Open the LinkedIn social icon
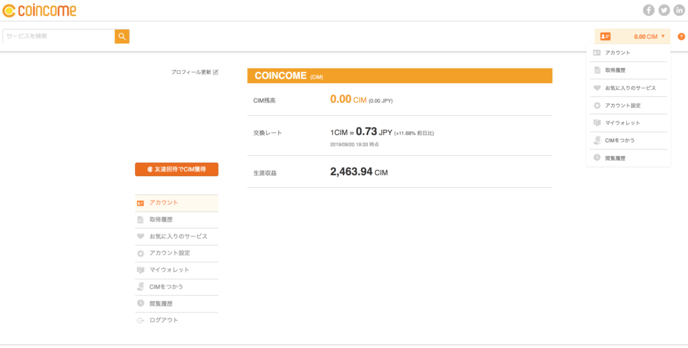The height and width of the screenshot is (348, 688). click(x=679, y=10)
